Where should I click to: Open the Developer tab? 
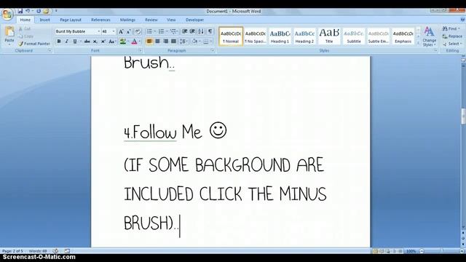coord(194,20)
